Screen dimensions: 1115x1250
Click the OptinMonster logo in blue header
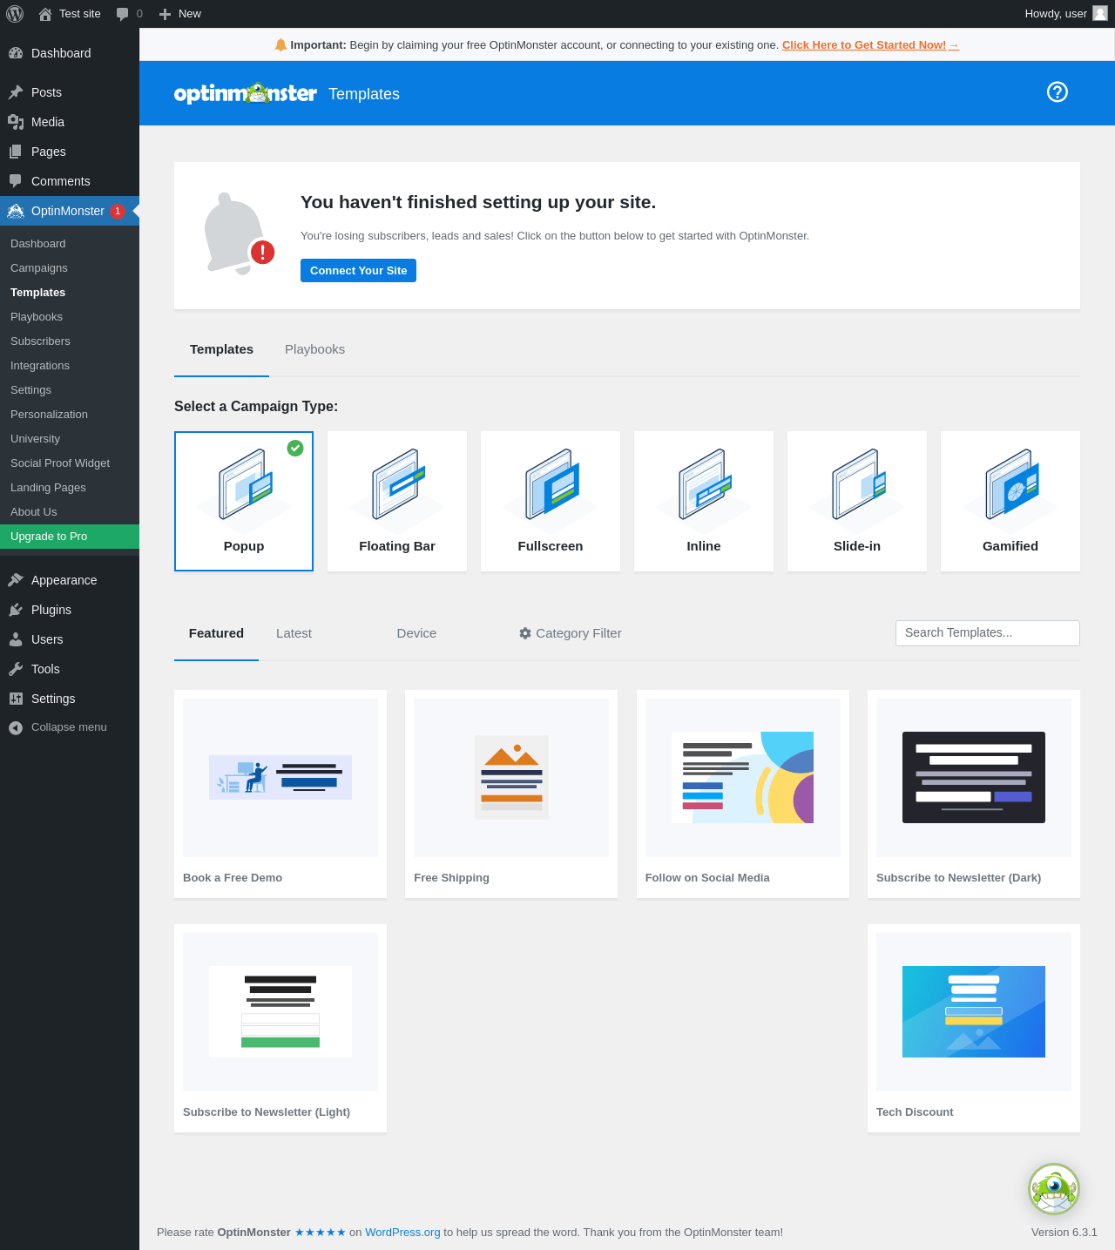tap(246, 93)
